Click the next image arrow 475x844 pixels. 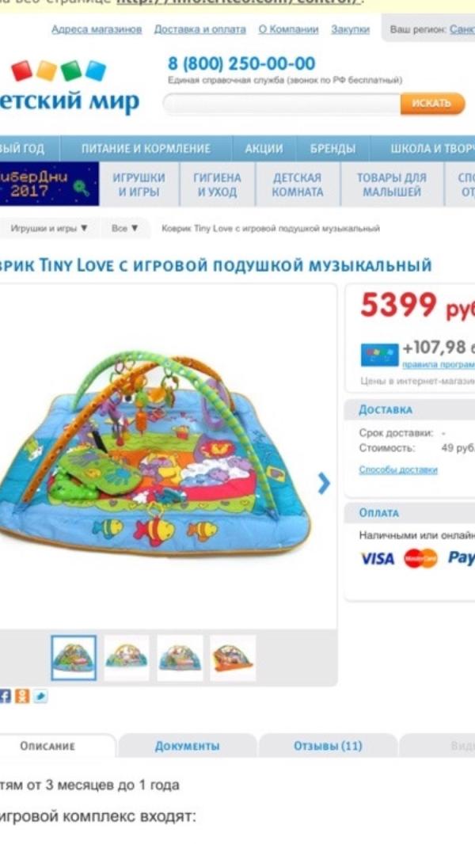pos(323,483)
